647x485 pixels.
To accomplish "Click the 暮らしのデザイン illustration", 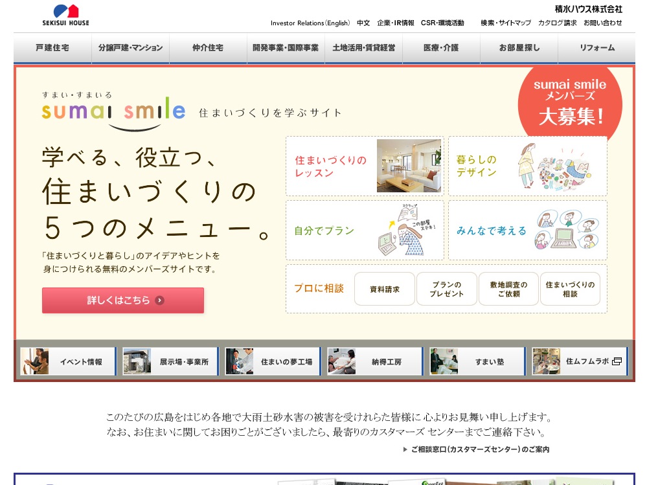I will click(x=554, y=166).
